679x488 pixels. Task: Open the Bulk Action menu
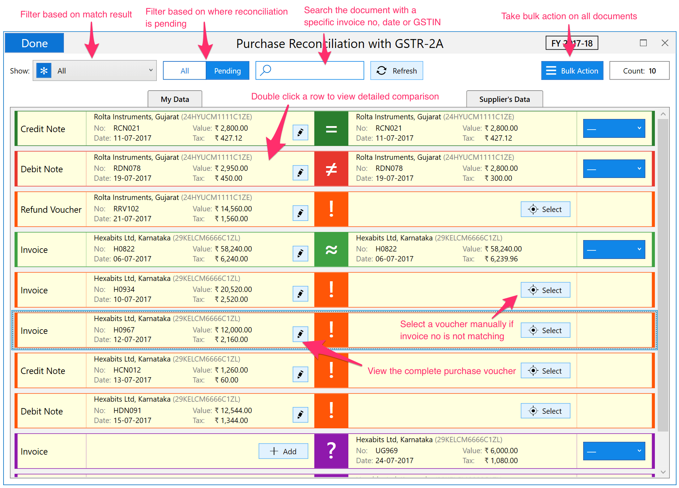(x=572, y=71)
